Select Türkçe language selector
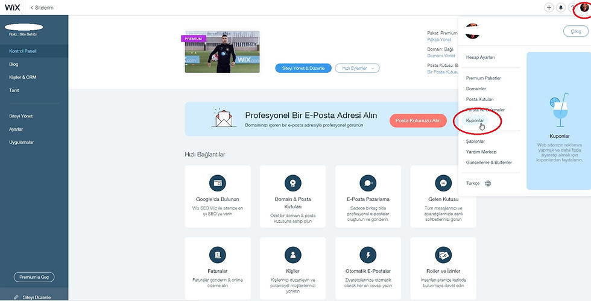 pos(473,183)
